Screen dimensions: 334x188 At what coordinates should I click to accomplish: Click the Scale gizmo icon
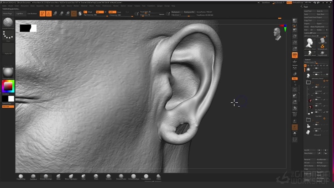point(61,14)
